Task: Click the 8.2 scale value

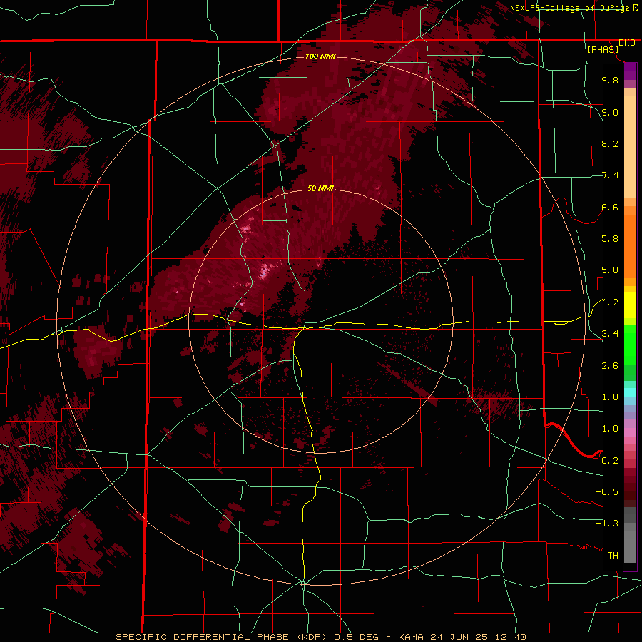Action: [x=610, y=143]
